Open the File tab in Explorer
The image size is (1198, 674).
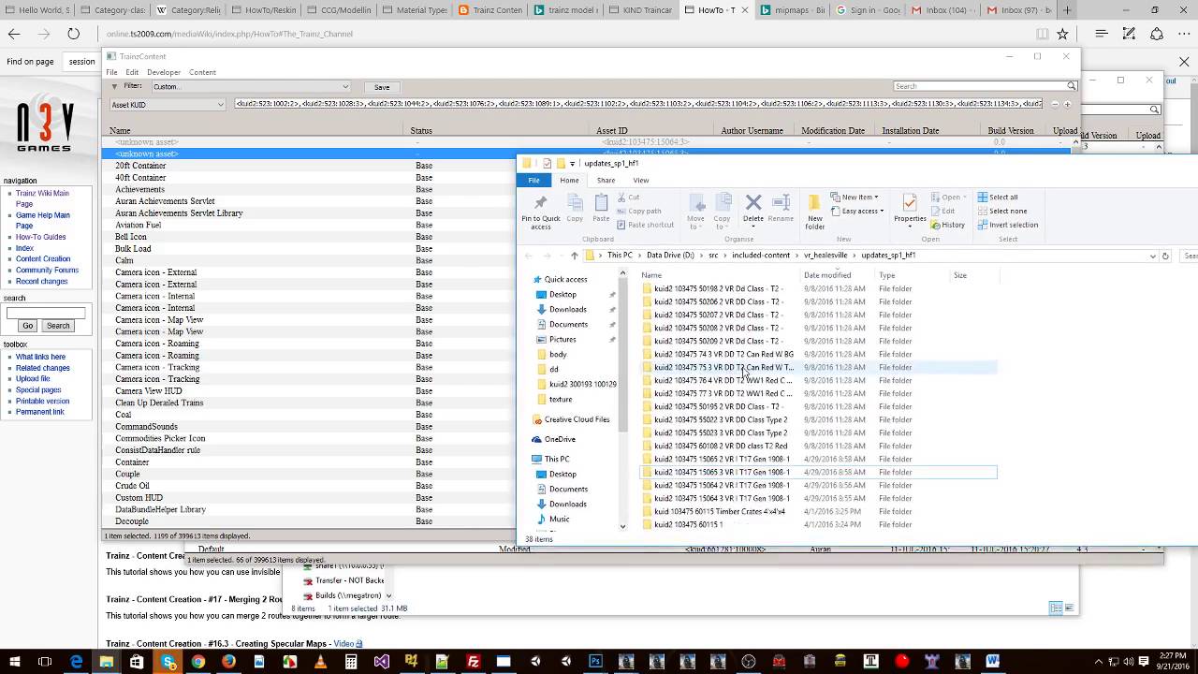533,180
